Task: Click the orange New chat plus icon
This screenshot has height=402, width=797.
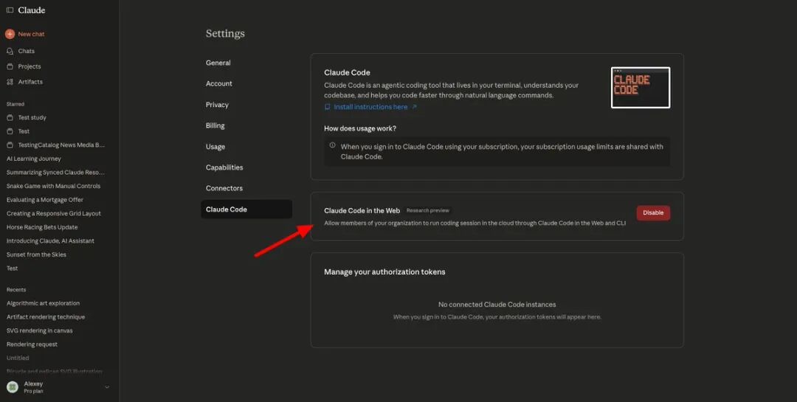Action: [x=10, y=34]
